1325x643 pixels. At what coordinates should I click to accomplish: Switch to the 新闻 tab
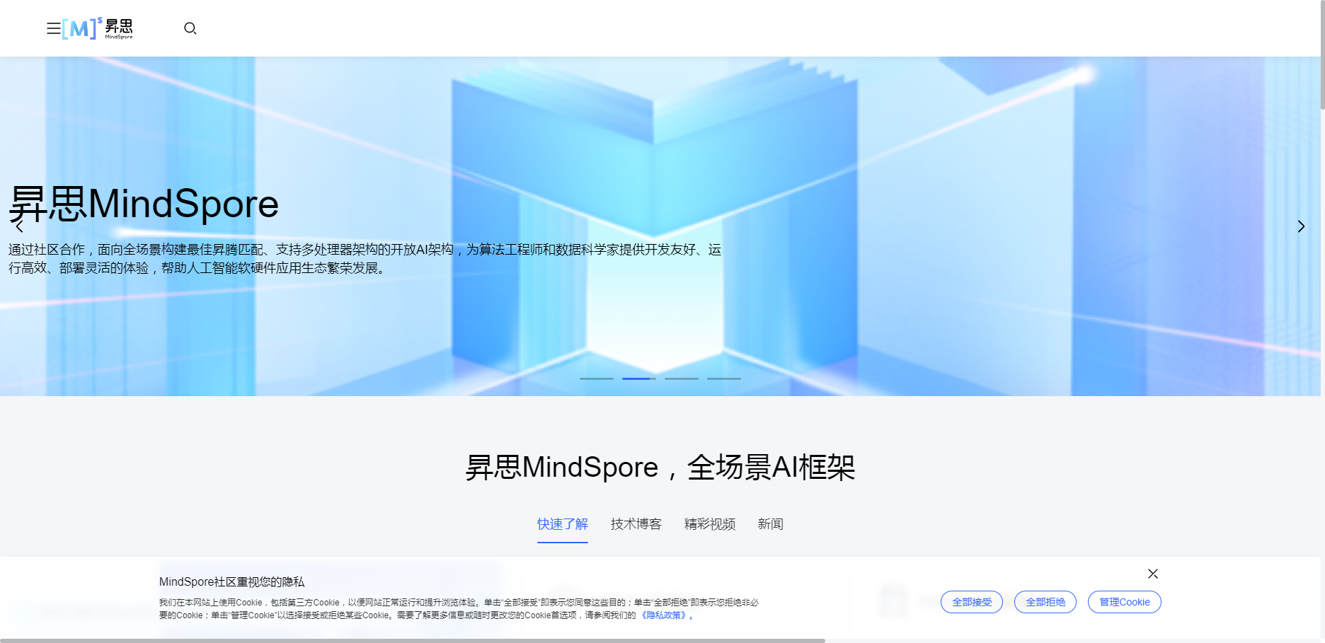771,524
